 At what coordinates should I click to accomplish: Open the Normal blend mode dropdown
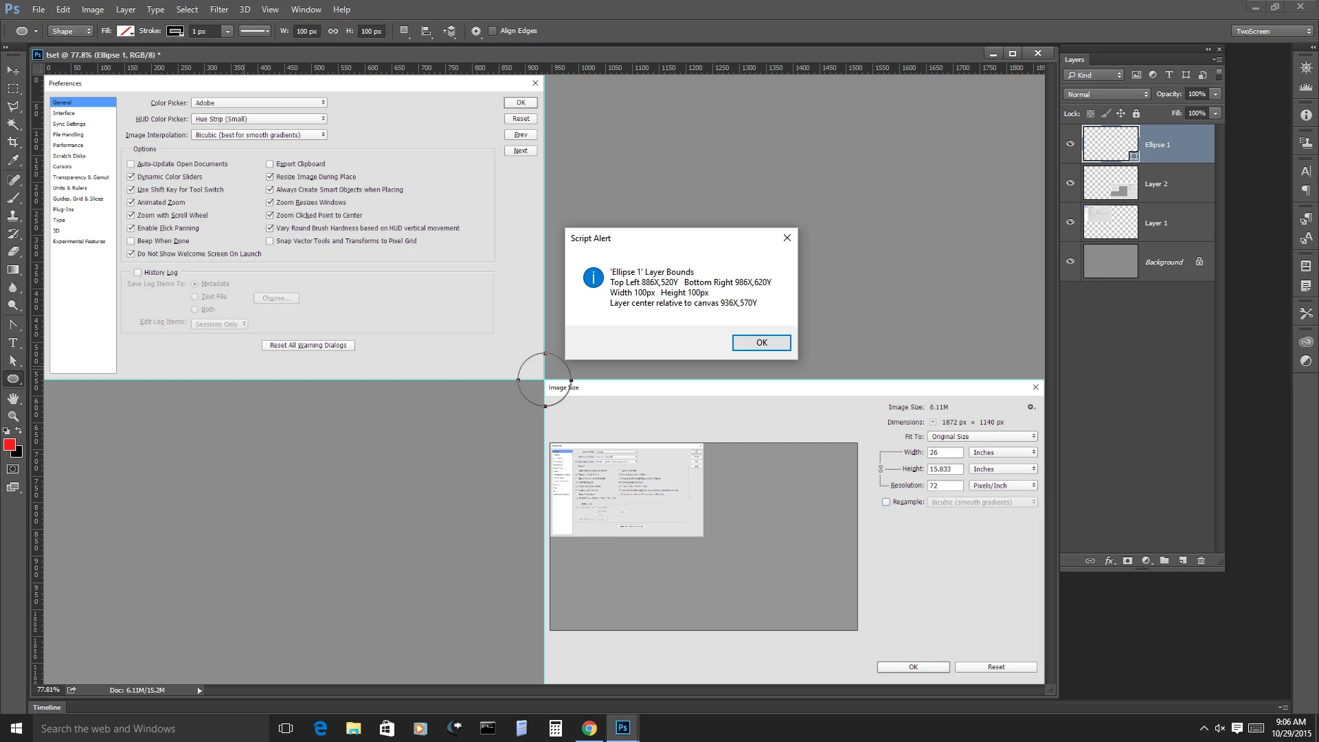point(1106,94)
